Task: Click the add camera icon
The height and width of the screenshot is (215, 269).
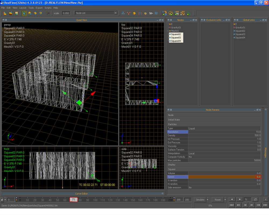Action: 151,13
